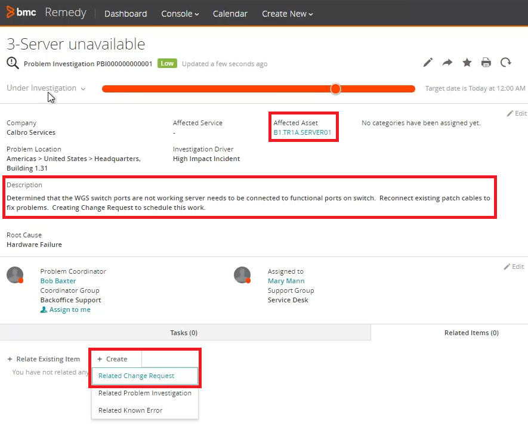The image size is (528, 424).
Task: Click Edit next to categories section
Action: [517, 113]
